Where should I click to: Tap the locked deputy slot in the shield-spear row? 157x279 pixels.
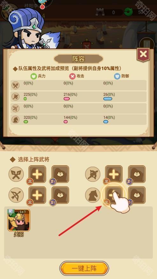(x=137, y=174)
